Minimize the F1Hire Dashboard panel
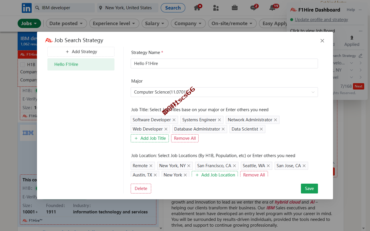370x231 pixels. coord(360,10)
